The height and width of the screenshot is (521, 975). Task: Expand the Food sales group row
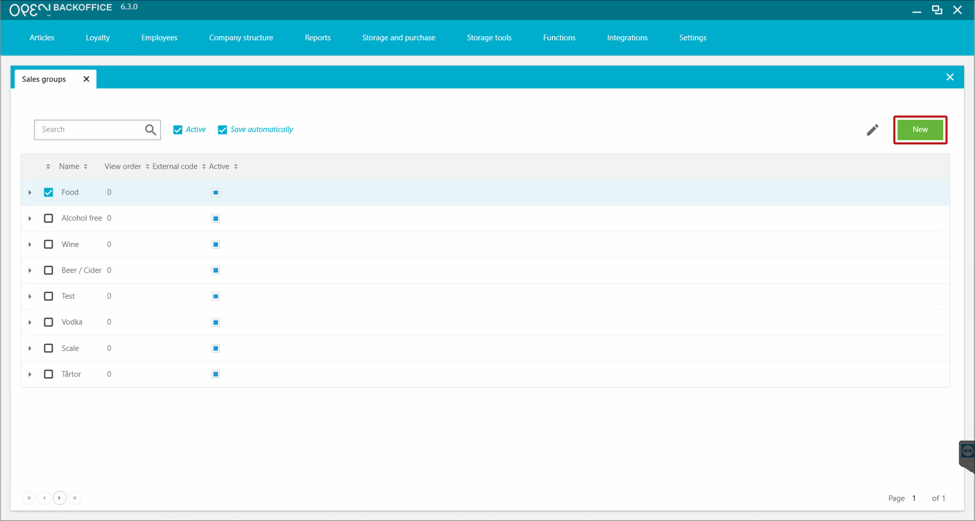[x=30, y=193]
